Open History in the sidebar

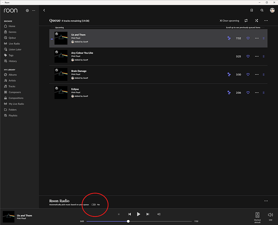coord(10,61)
